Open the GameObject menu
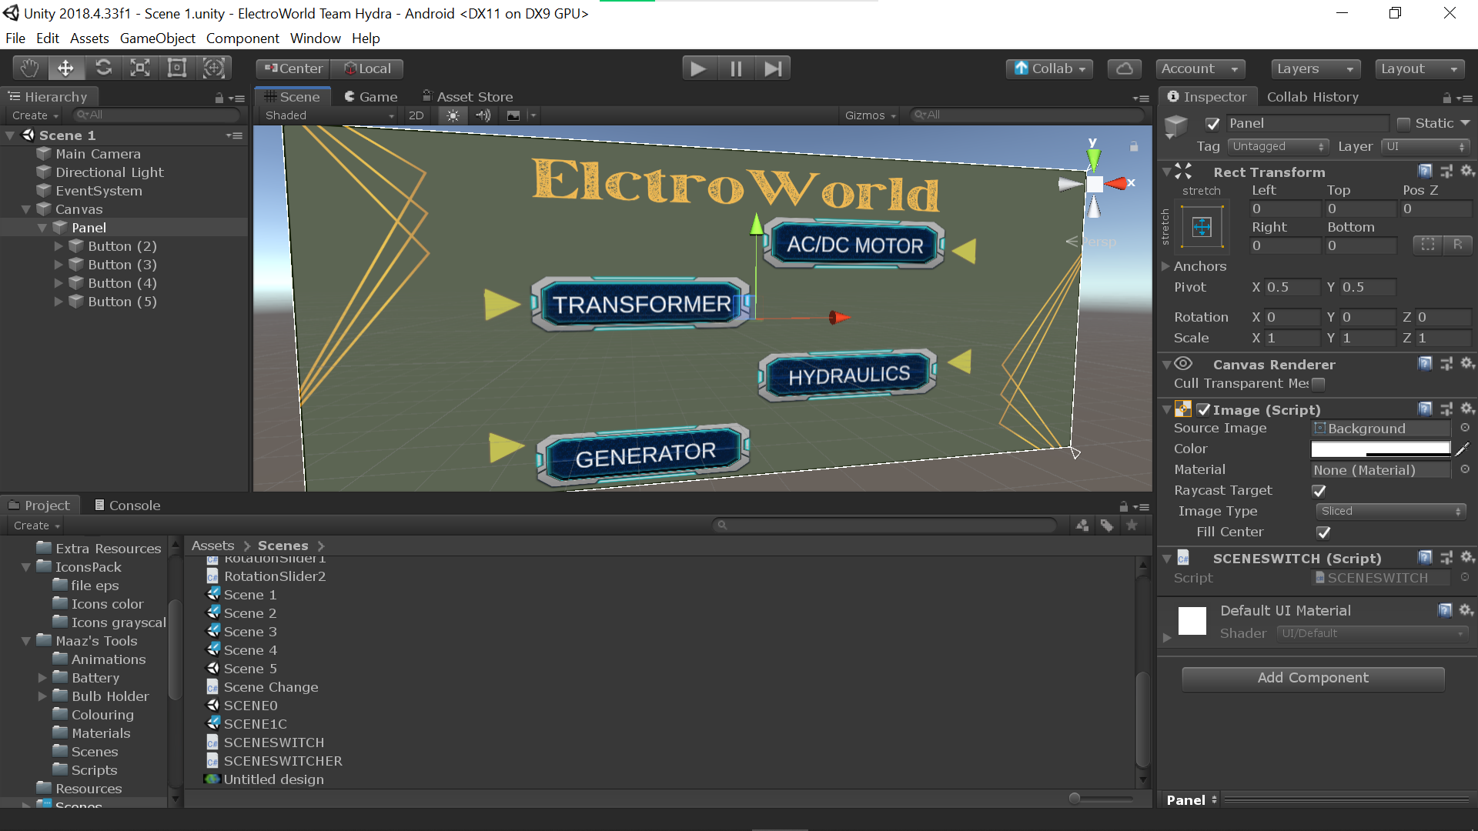The height and width of the screenshot is (831, 1478). 157,38
